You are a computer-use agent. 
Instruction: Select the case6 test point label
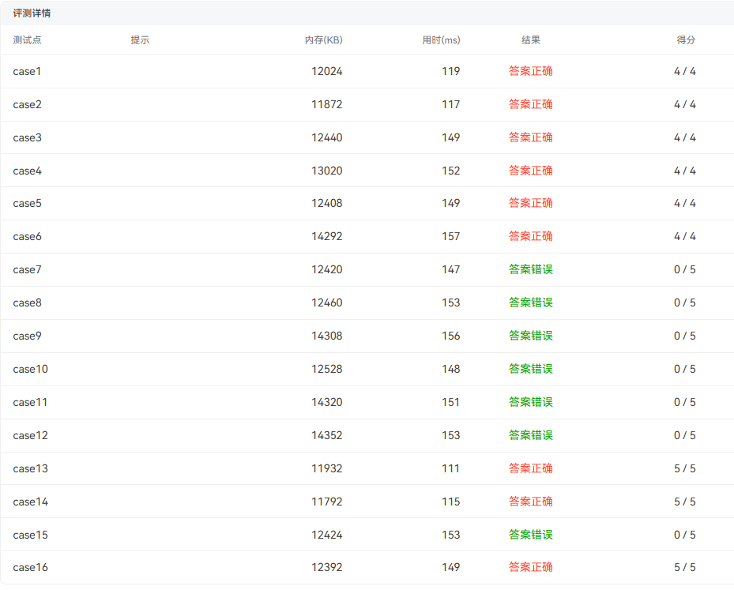click(x=27, y=236)
